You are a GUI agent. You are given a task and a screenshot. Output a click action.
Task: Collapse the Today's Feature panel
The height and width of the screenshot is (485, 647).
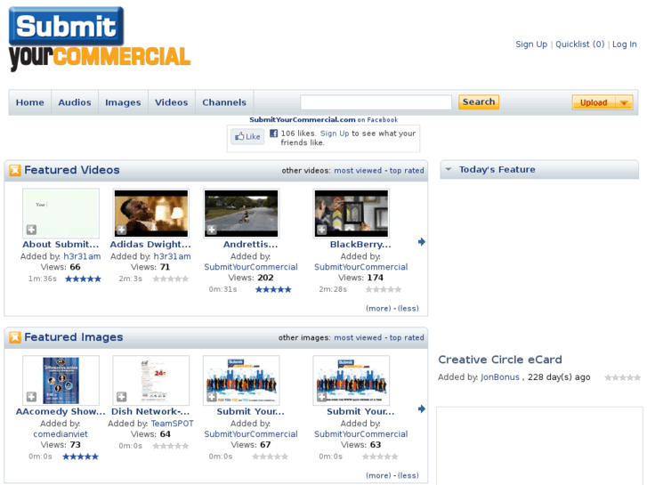tap(449, 169)
